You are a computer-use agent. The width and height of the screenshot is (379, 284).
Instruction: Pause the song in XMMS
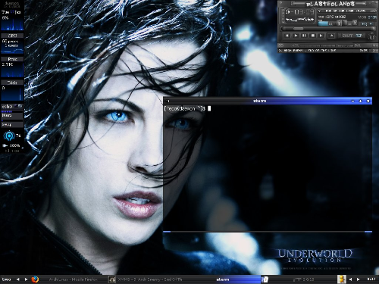pyautogui.click(x=304, y=36)
